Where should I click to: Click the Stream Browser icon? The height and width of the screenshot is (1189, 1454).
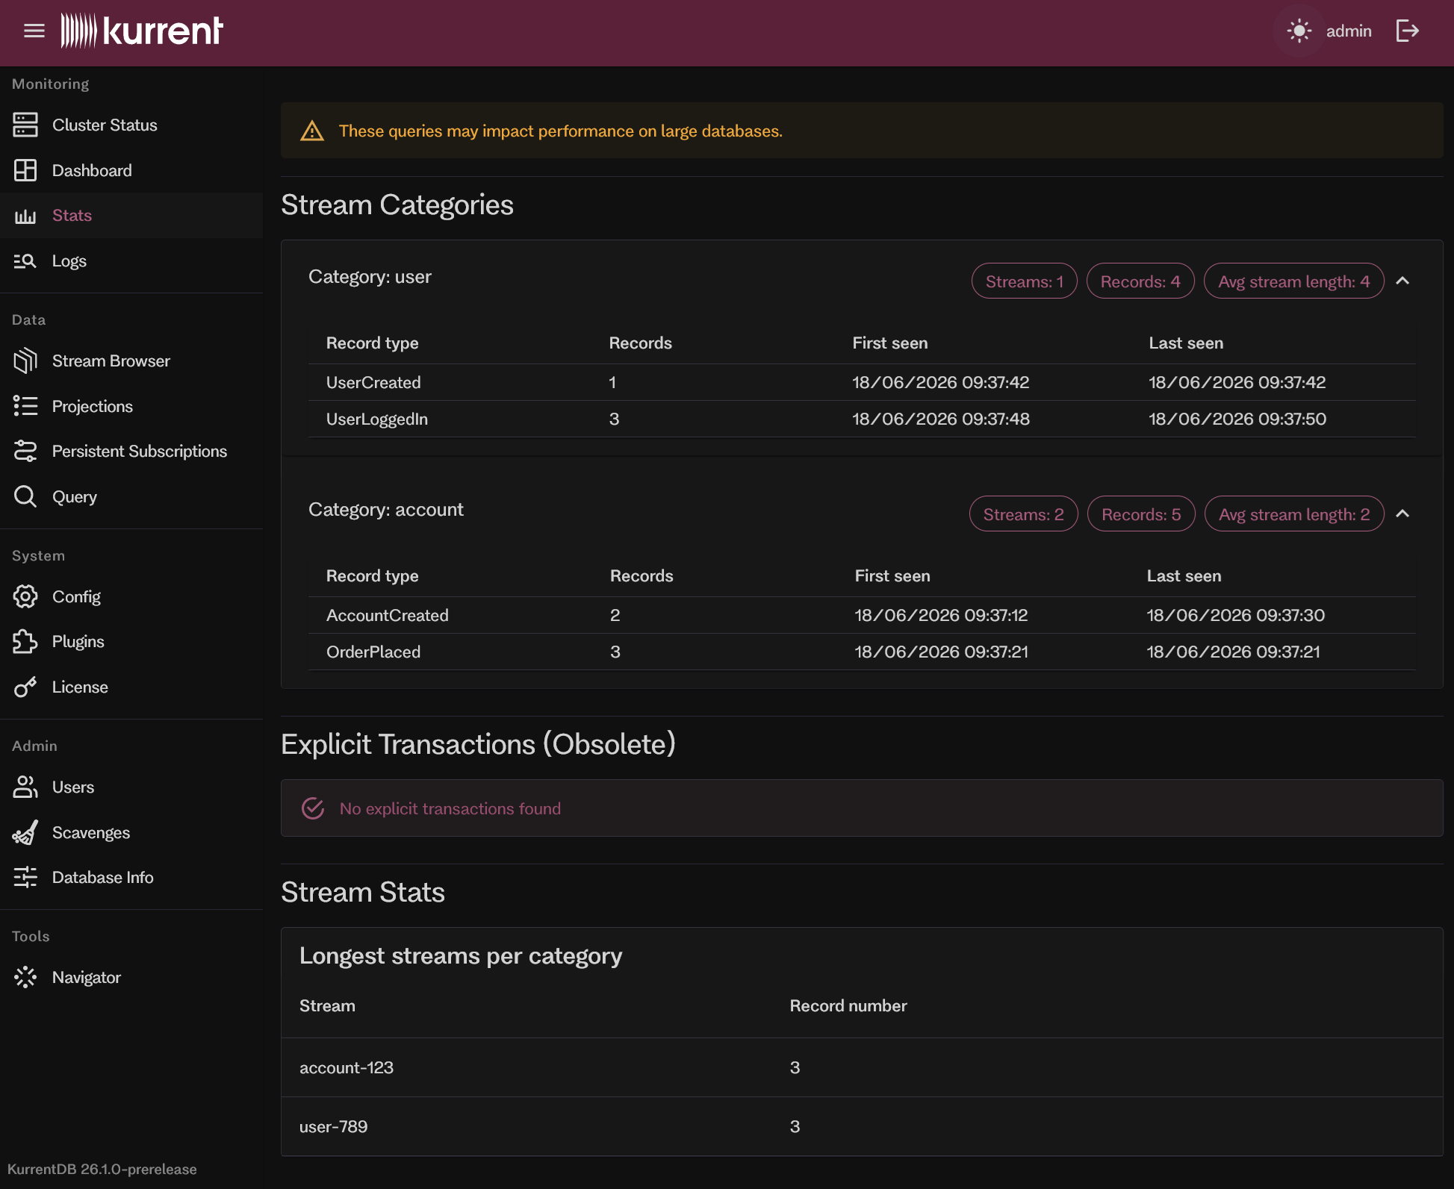tap(25, 361)
